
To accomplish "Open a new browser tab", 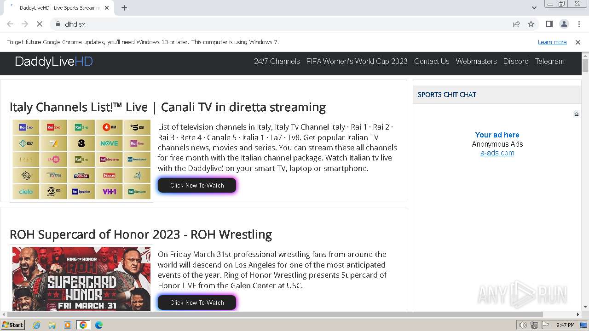I will coord(124,8).
